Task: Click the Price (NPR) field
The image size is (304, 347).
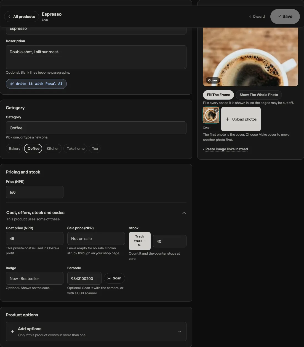Action: (x=34, y=192)
